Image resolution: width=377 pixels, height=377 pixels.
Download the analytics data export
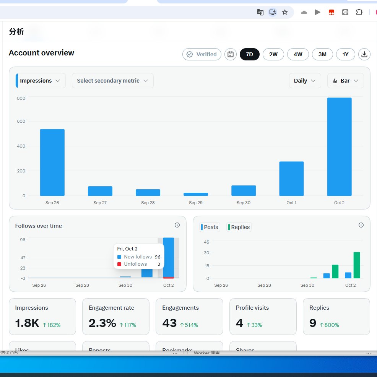(x=364, y=54)
